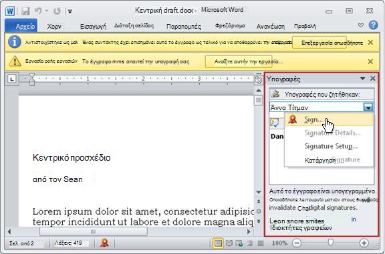This screenshot has width=385, height=254.
Task: Zoom out with the minus button
Action: coord(297,243)
